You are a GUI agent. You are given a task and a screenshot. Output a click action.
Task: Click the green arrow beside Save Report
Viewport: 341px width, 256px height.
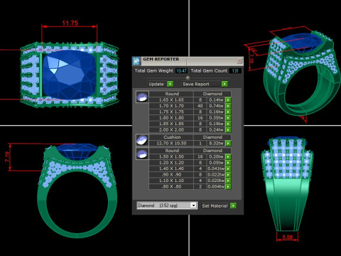pos(224,84)
